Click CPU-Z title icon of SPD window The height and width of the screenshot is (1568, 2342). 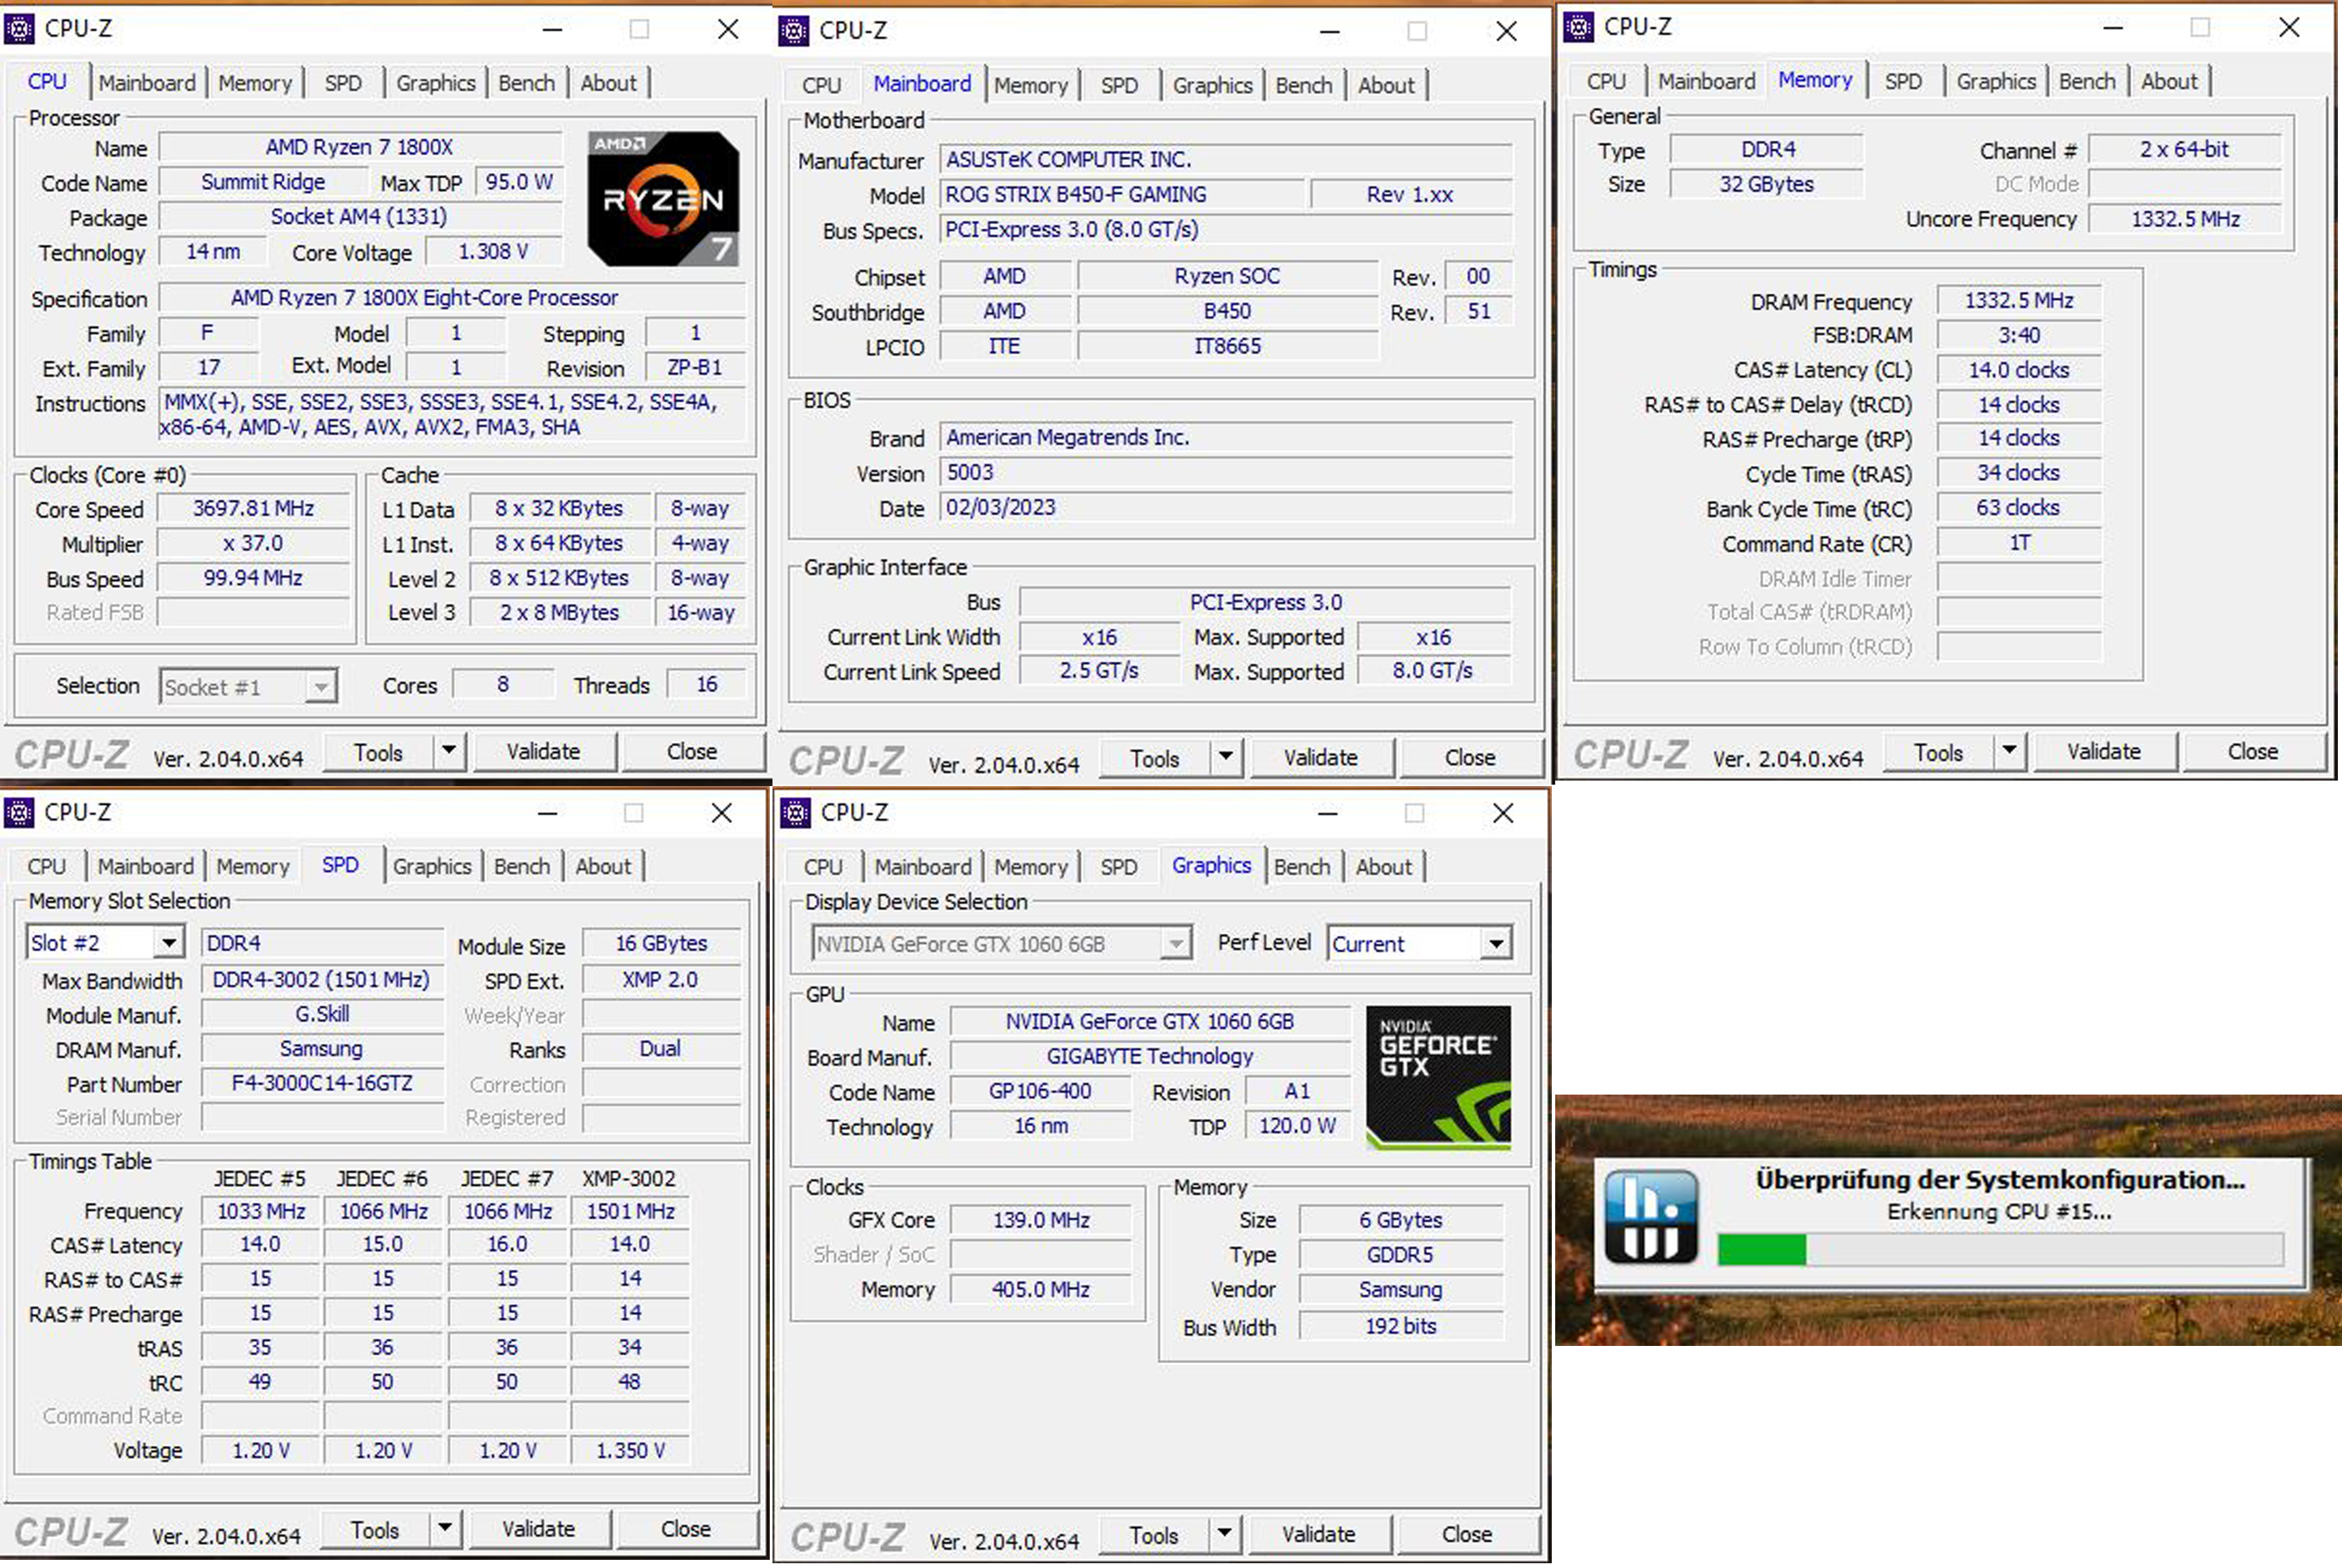[19, 813]
